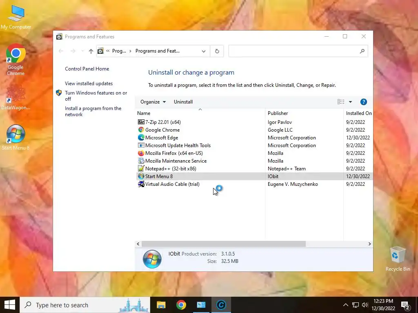Viewport: 418px width, 313px height.
Task: Click the change view icon button
Action: [341, 101]
